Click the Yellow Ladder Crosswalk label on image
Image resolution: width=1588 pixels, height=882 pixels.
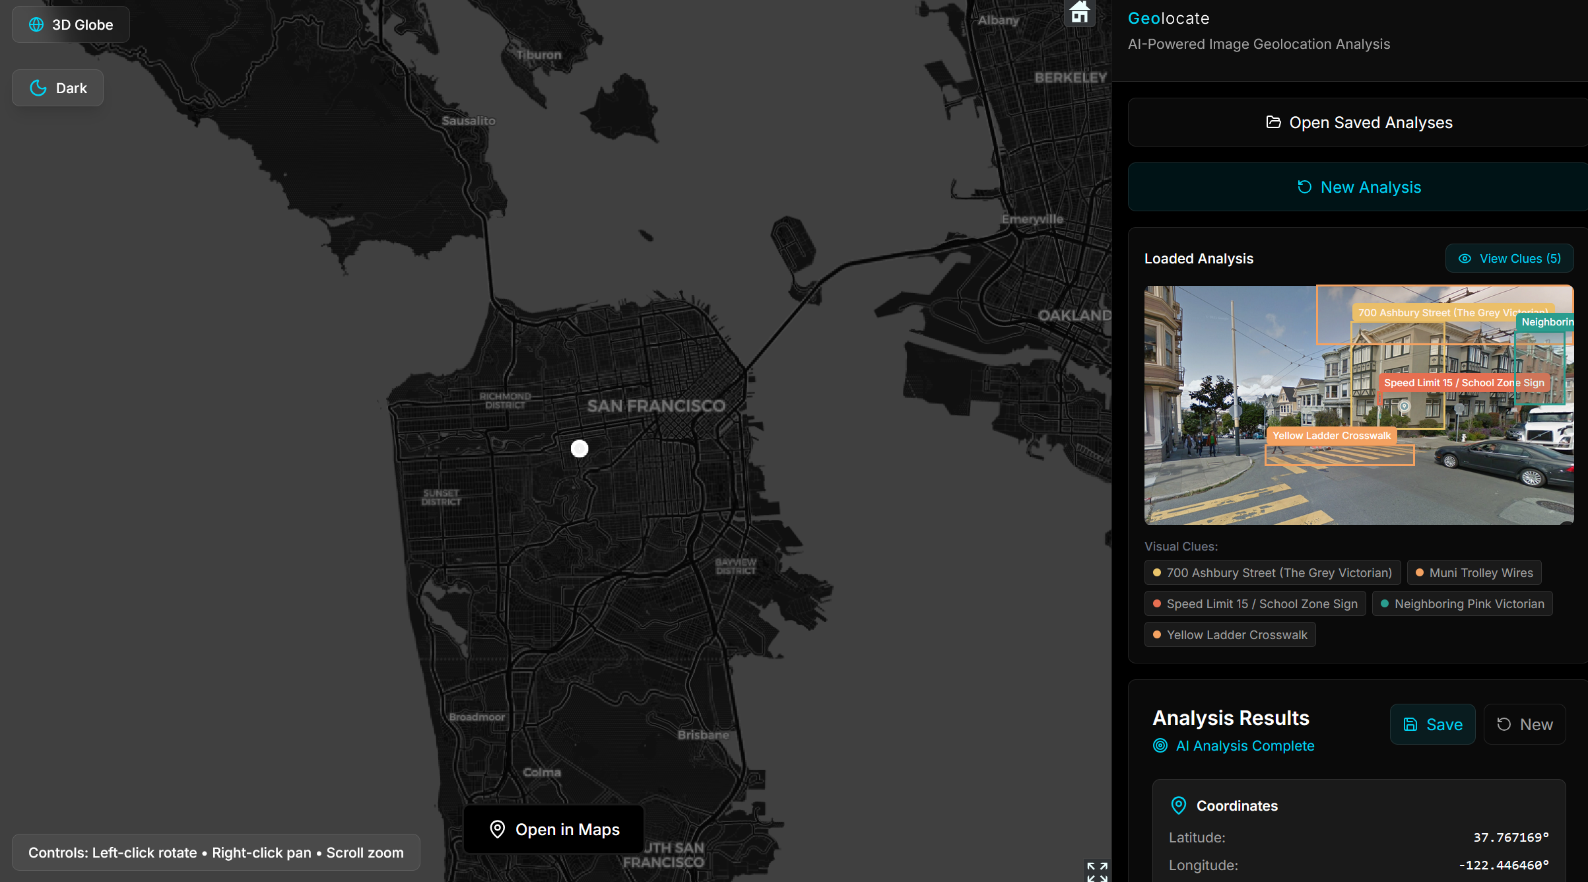point(1331,436)
